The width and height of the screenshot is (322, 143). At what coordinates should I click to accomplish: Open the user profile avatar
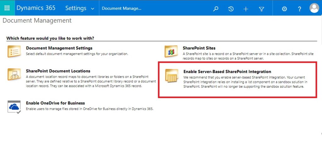click(x=314, y=8)
